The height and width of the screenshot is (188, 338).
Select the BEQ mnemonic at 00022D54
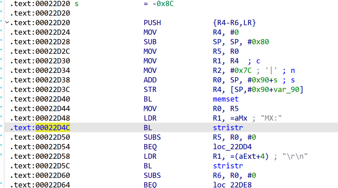click(150, 147)
